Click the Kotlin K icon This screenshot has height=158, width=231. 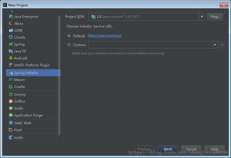pyautogui.click(x=11, y=137)
